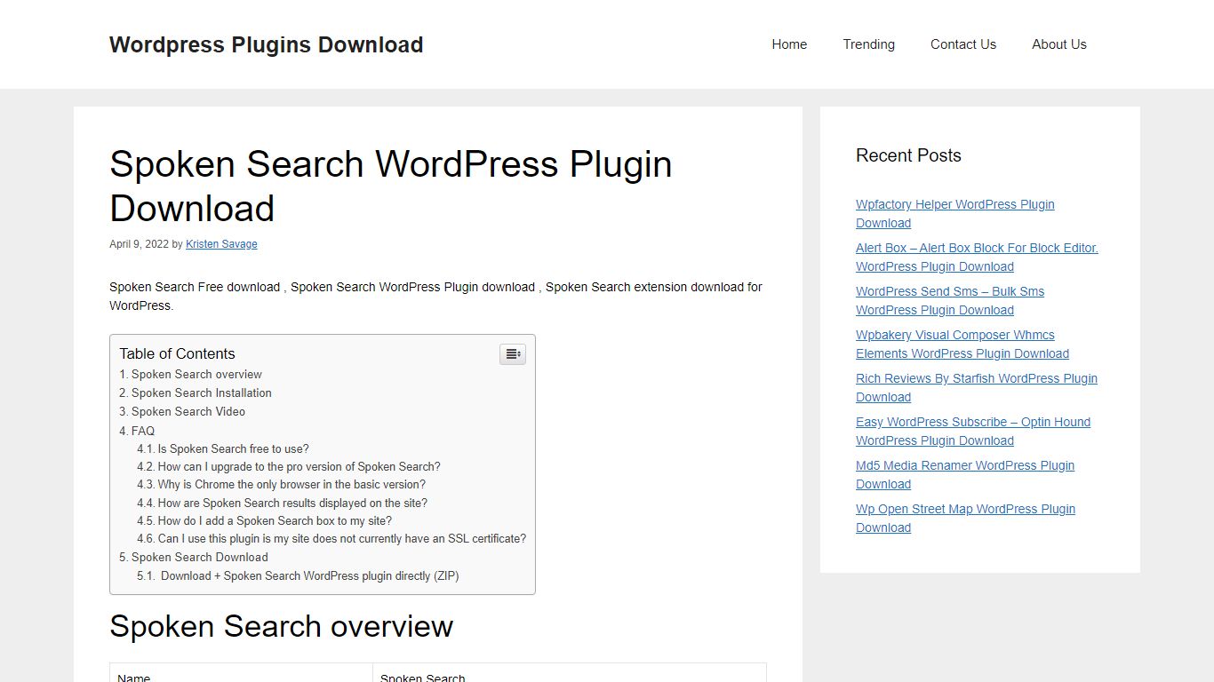The height and width of the screenshot is (682, 1214).
Task: Open WordPress Send Sms Bulk Sms post
Action: [x=950, y=301]
